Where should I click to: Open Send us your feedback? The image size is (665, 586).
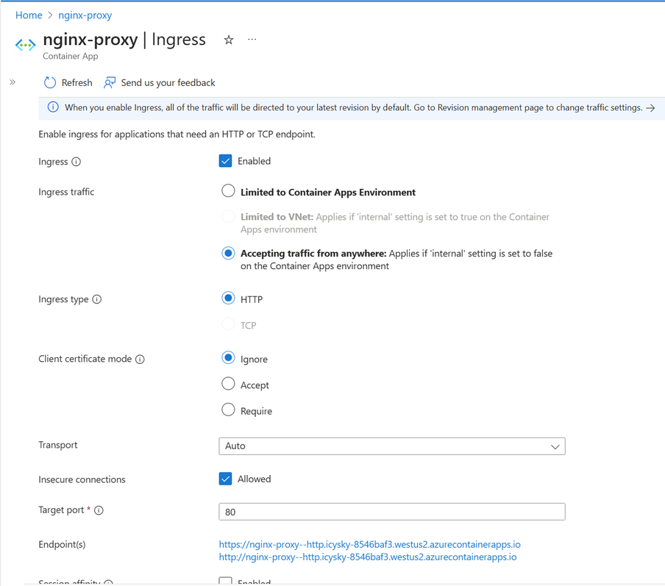click(x=160, y=82)
